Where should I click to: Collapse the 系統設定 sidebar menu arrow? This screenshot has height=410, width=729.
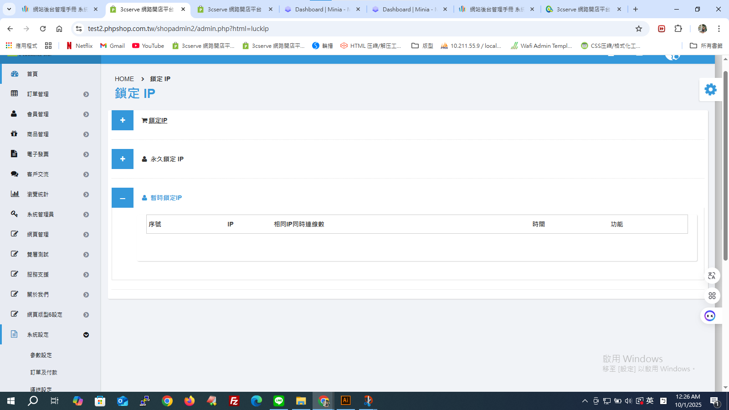86,335
